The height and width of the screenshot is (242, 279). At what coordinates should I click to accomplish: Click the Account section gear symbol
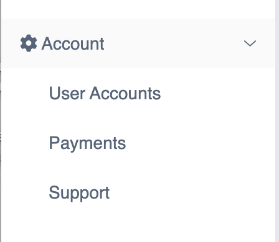point(29,43)
